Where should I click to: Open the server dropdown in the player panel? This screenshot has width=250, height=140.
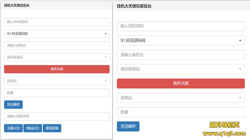point(181,40)
